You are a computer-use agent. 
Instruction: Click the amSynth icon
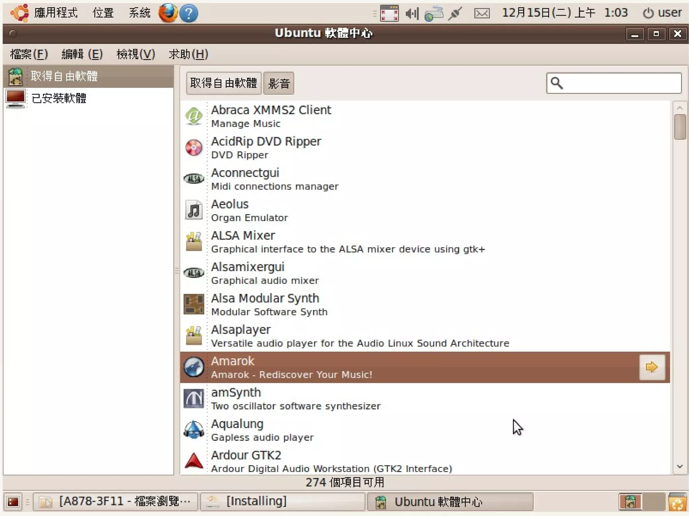point(194,398)
